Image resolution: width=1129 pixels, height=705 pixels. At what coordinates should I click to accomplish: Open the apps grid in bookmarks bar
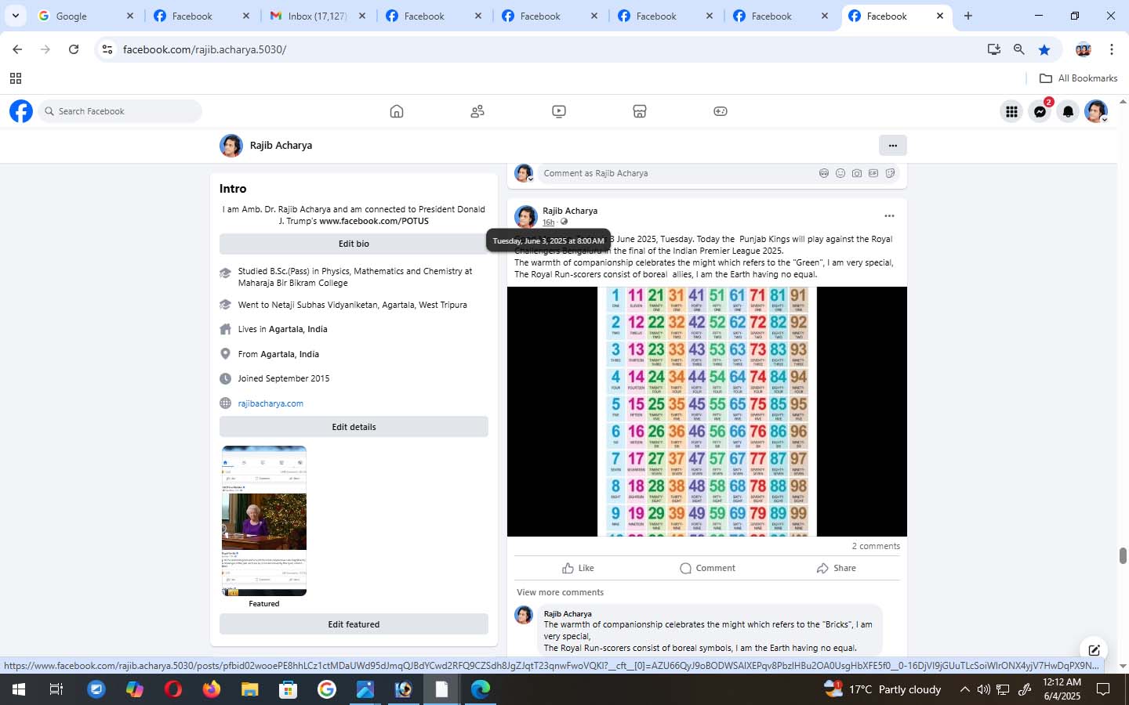click(15, 78)
